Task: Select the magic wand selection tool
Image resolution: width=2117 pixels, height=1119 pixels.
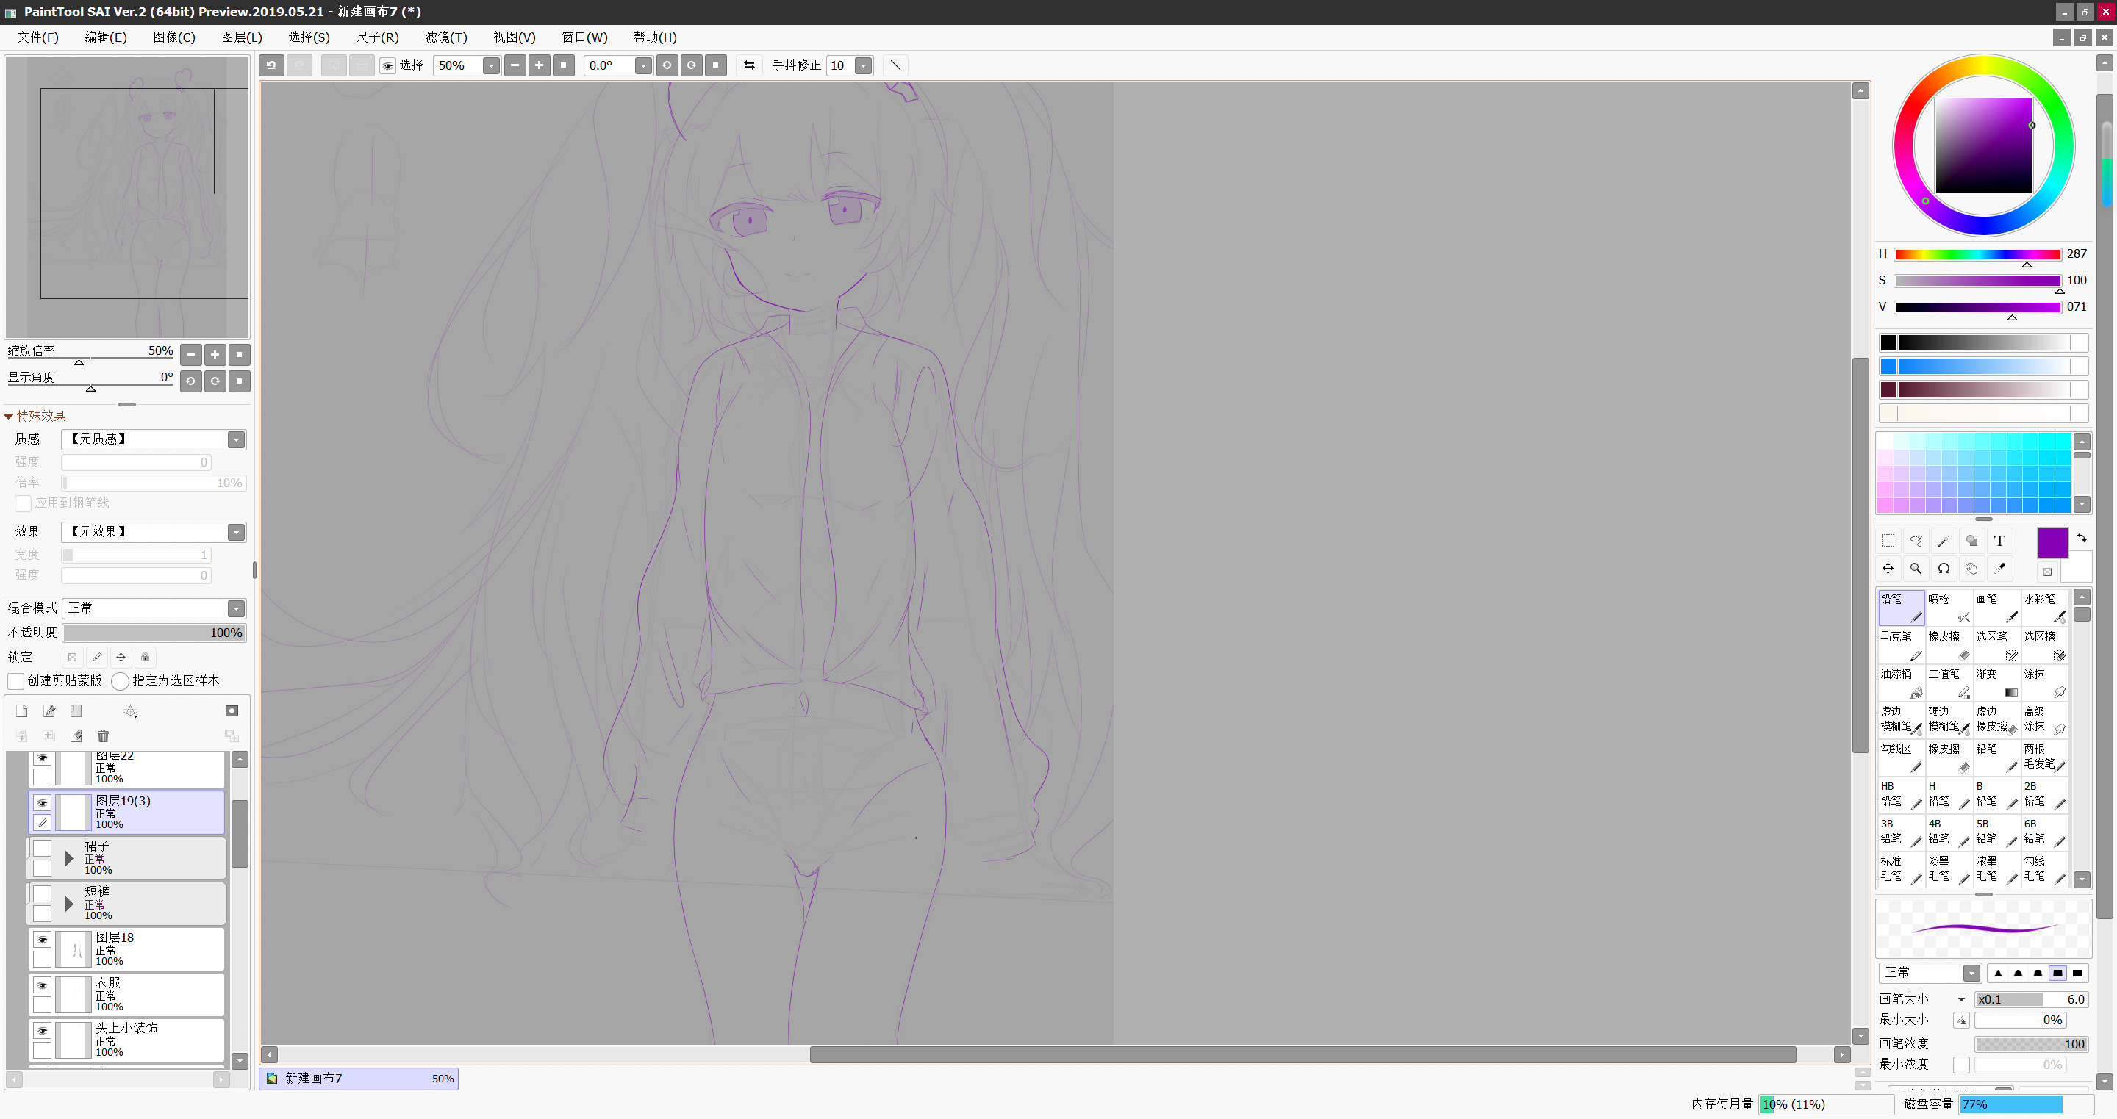Action: pos(1944,541)
